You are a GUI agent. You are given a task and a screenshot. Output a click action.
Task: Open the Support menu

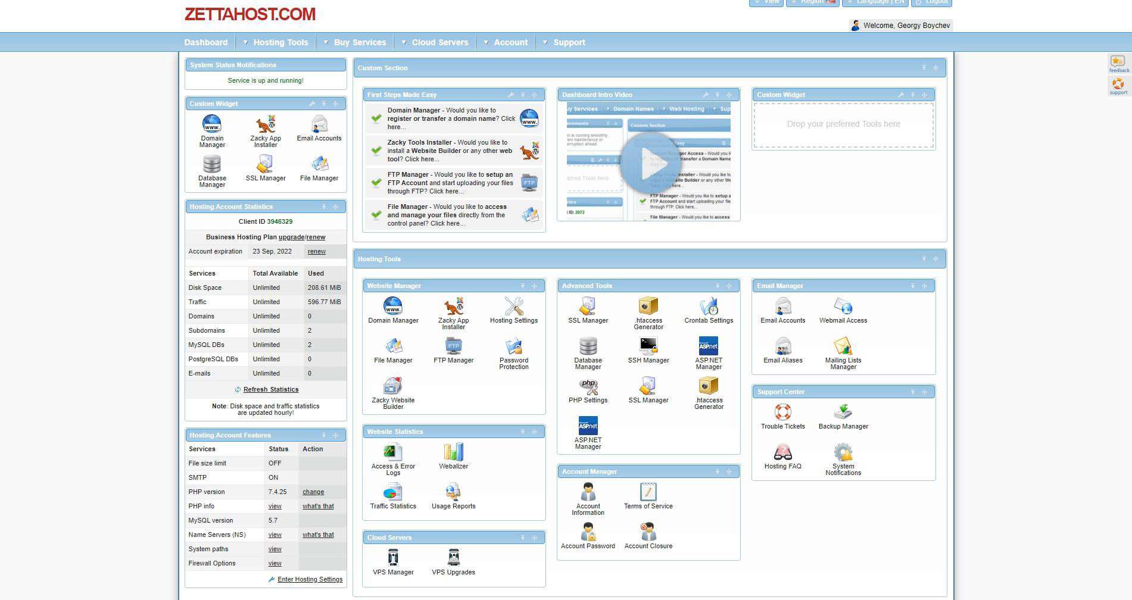[569, 42]
